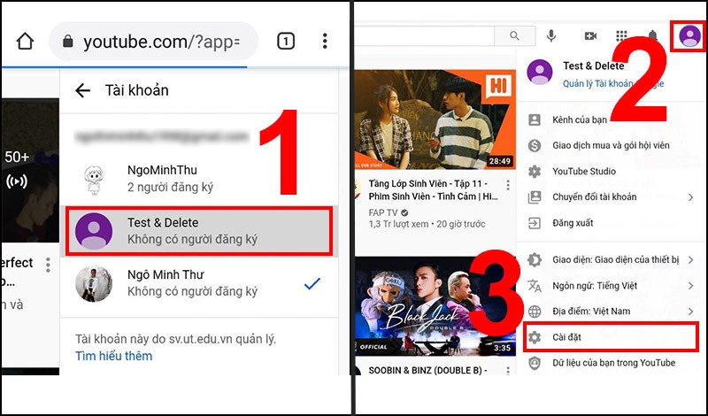Image resolution: width=708 pixels, height=416 pixels.
Task: Tap the browser home icon
Action: pos(25,41)
